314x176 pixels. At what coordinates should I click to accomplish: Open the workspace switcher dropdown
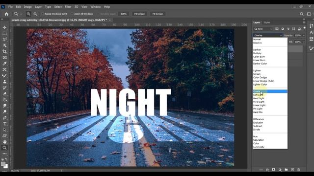tap(309, 14)
